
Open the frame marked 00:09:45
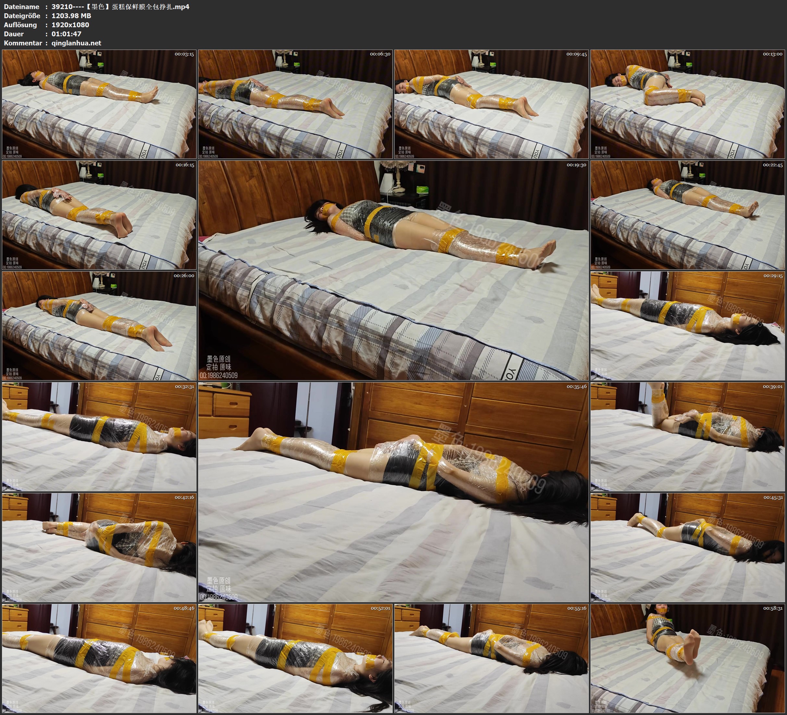(x=492, y=104)
